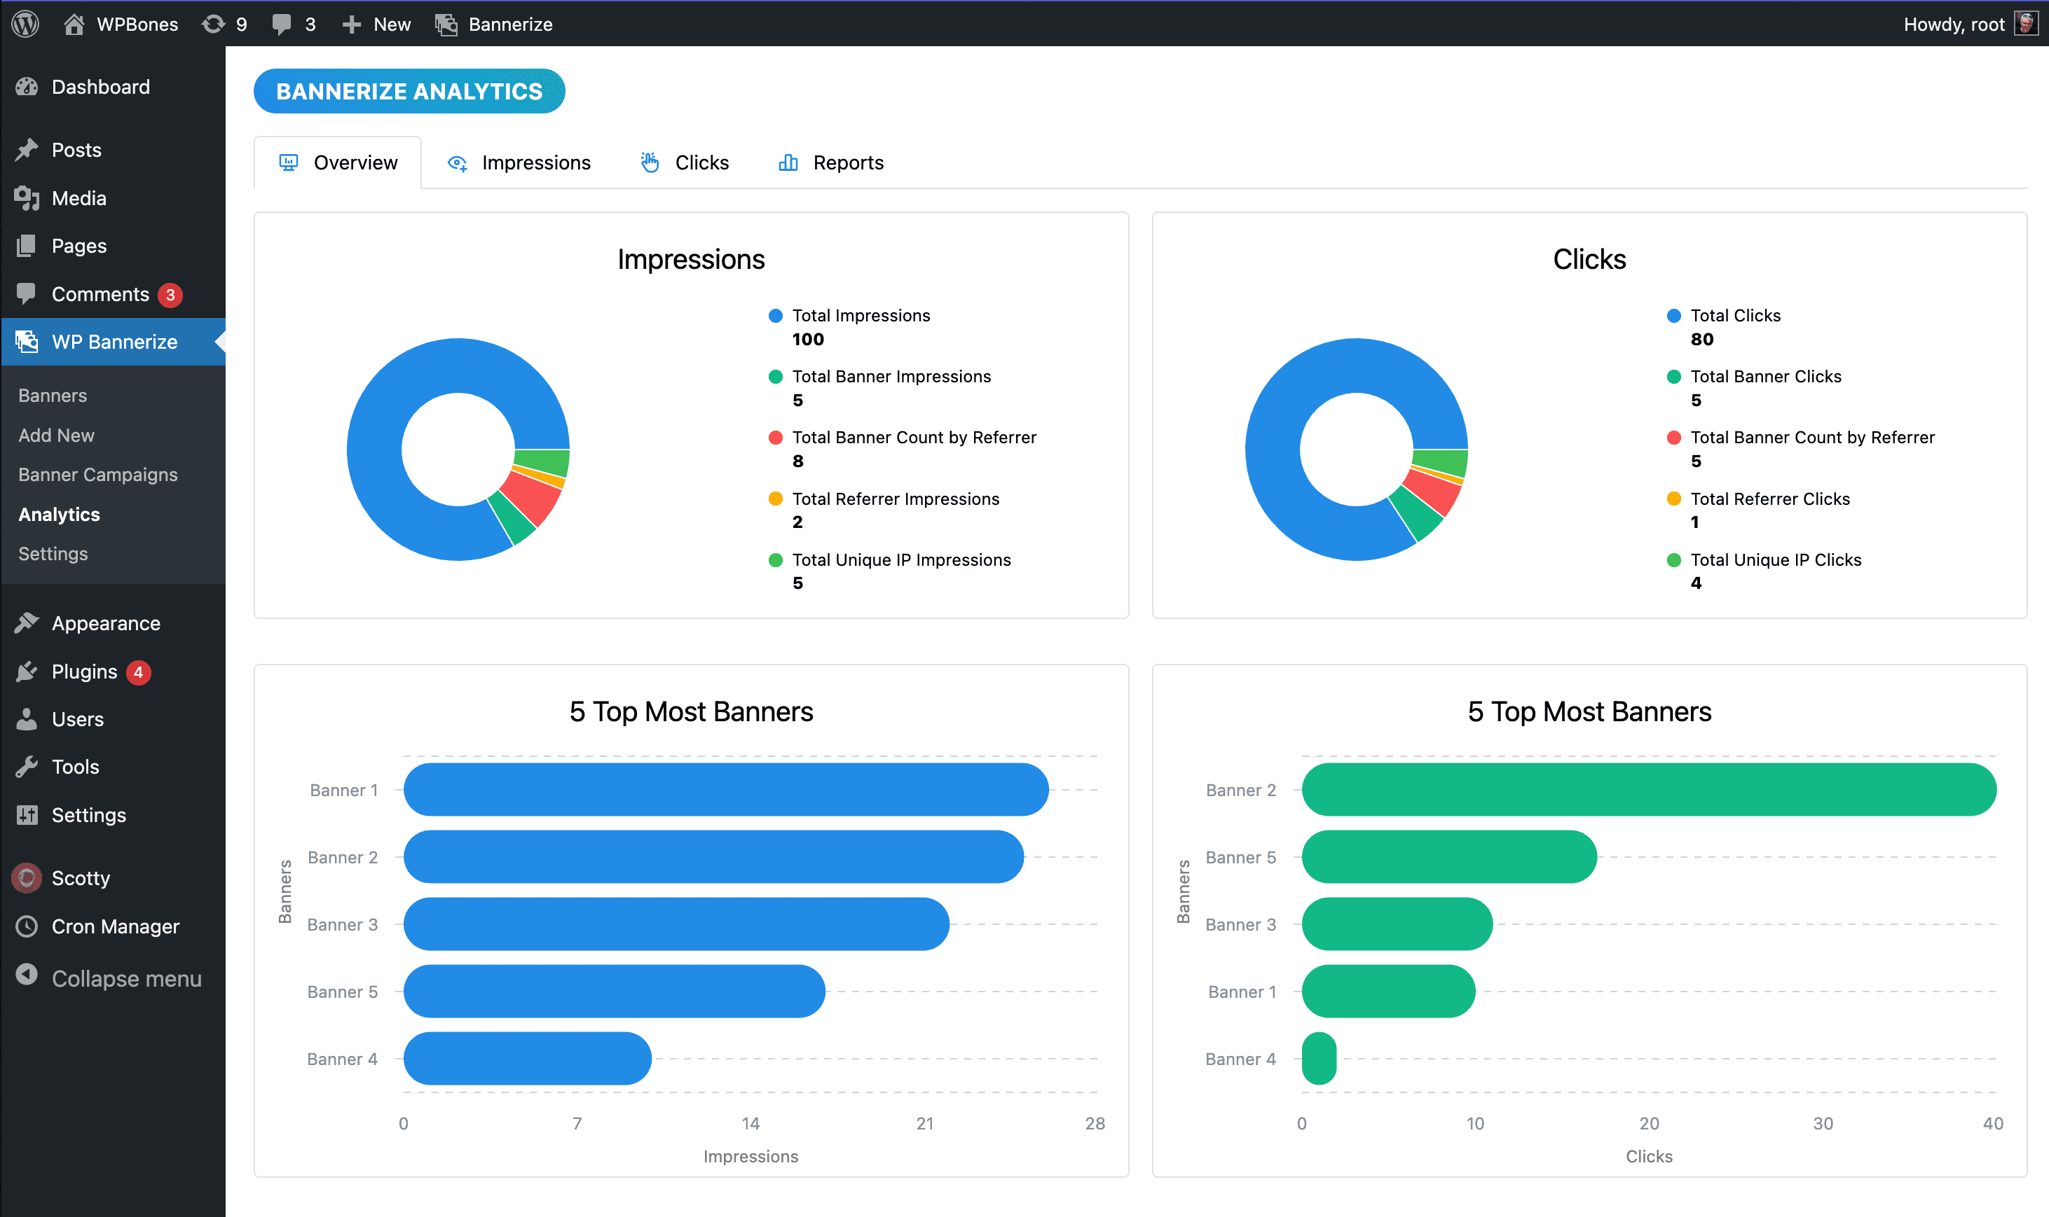Switch to the Overview tab
Image resolution: width=2049 pixels, height=1217 pixels.
[x=338, y=162]
